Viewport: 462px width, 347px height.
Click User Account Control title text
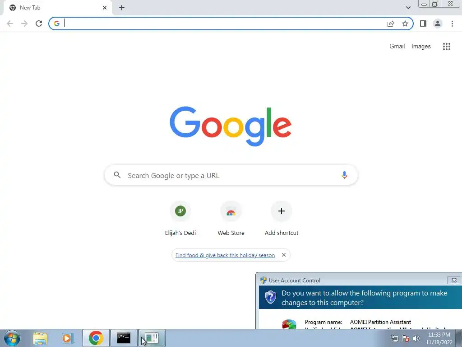[x=294, y=280]
